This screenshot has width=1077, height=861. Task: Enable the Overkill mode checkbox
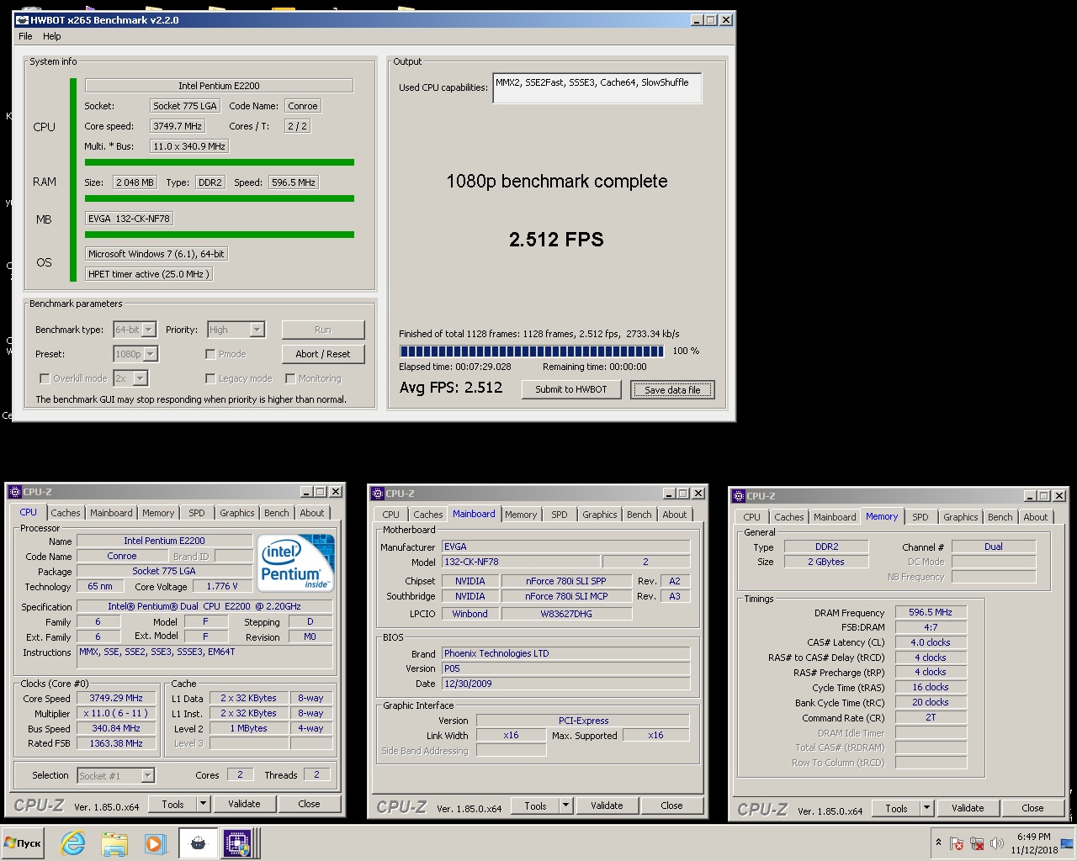(x=45, y=378)
